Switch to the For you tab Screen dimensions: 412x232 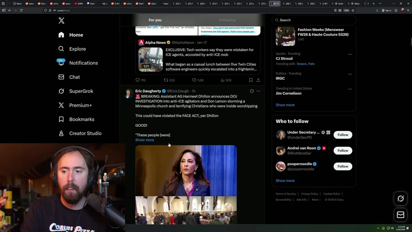pos(155,20)
